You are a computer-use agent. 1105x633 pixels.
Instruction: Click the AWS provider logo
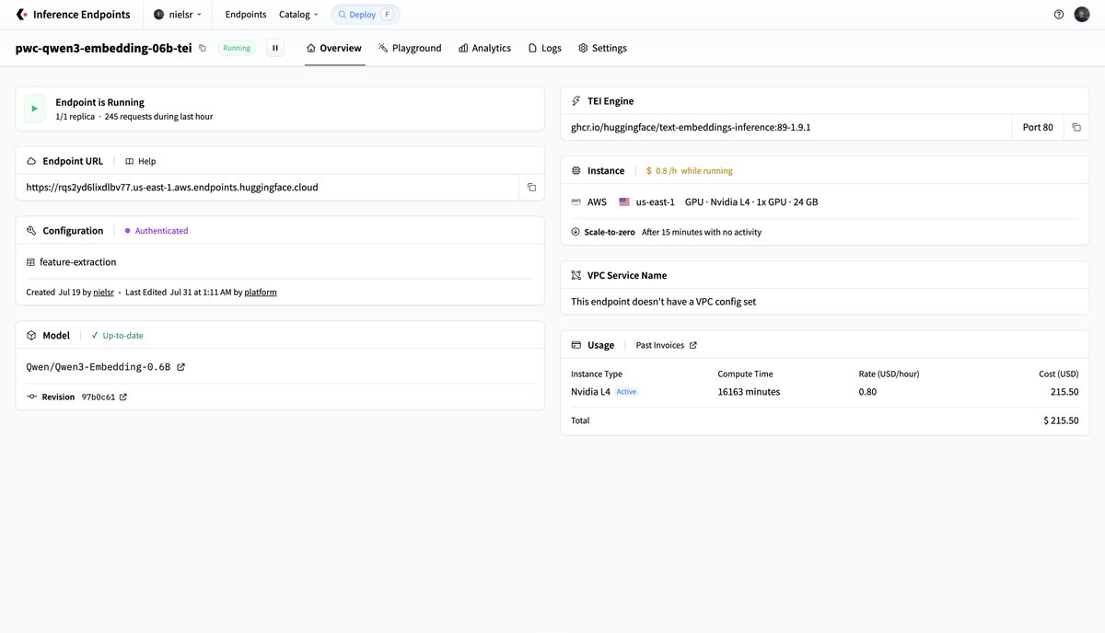coord(576,201)
